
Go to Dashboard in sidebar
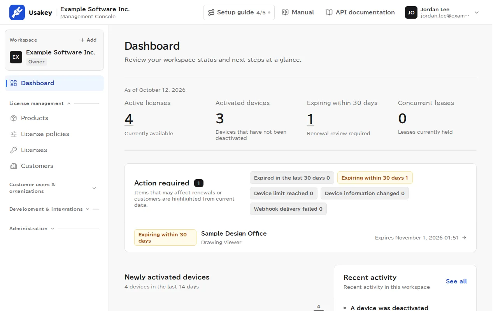(54, 83)
